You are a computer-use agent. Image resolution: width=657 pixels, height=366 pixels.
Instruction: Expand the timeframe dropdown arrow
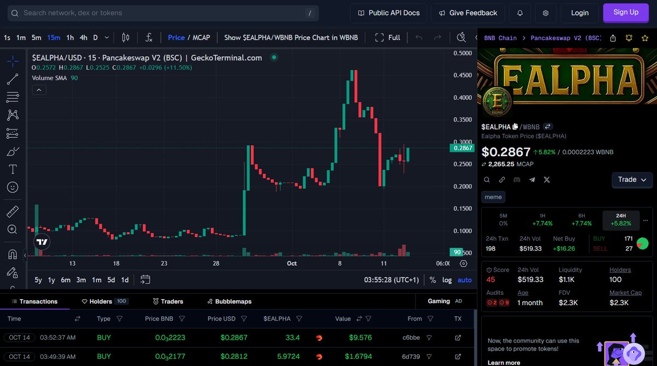pyautogui.click(x=107, y=37)
